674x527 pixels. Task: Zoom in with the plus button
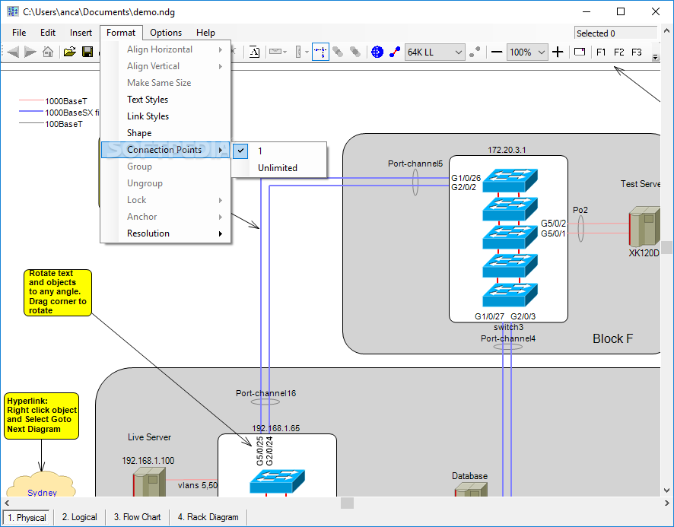558,52
